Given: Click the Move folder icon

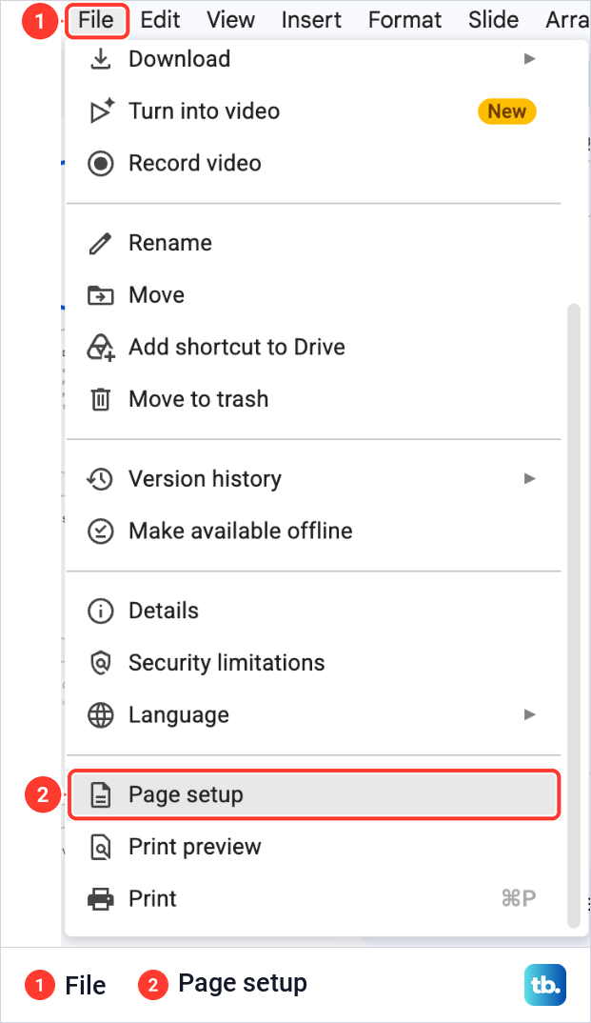Looking at the screenshot, I should pyautogui.click(x=100, y=295).
